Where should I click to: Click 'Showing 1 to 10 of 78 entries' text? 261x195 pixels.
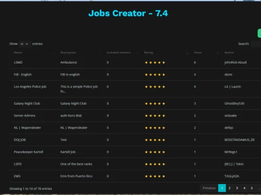[31, 189]
